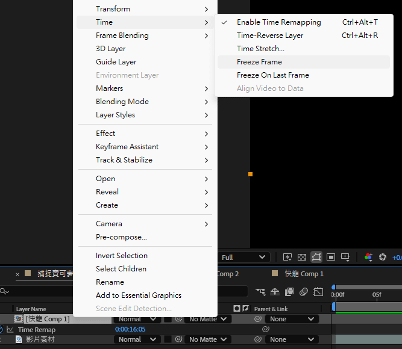Image resolution: width=402 pixels, height=349 pixels.
Task: Click the reset exposure aperture icon
Action: point(382,257)
